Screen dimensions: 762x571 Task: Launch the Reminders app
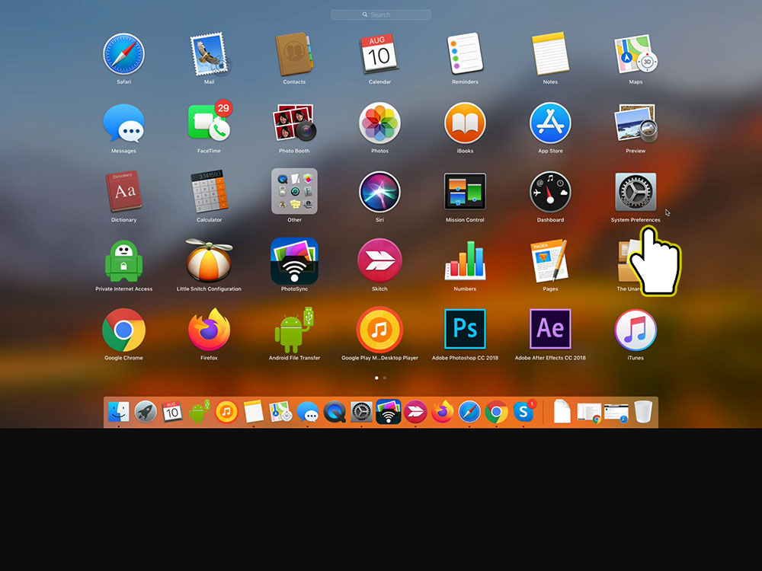(x=465, y=54)
